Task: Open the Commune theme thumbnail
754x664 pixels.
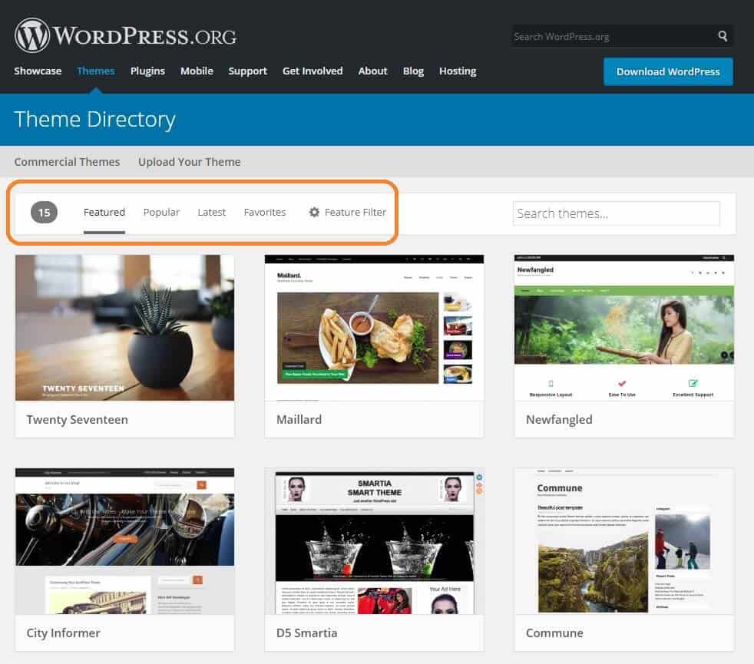Action: (624, 541)
